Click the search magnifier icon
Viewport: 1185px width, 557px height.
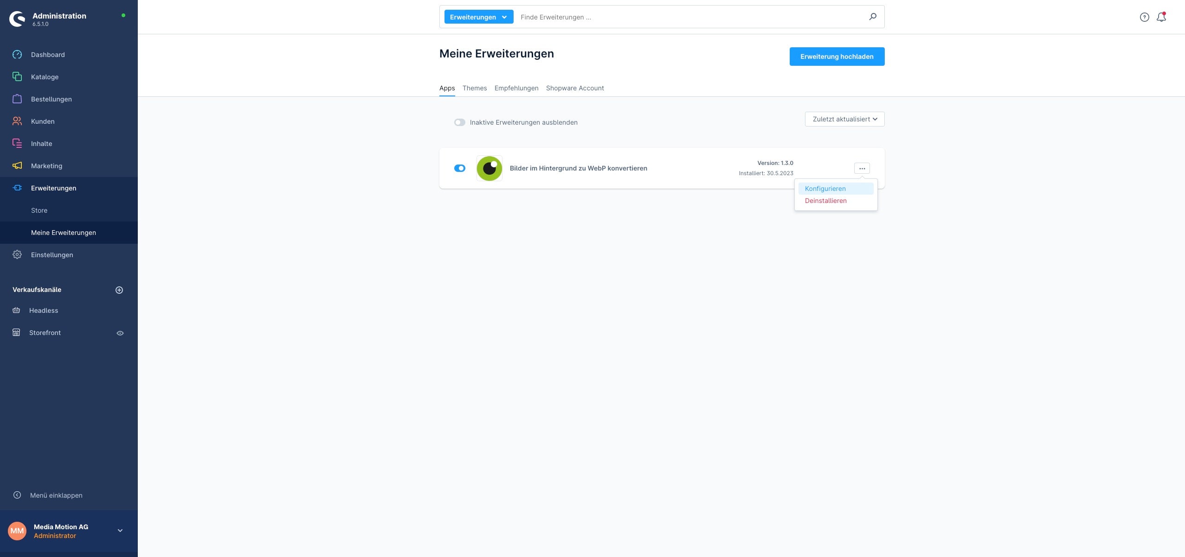[873, 17]
